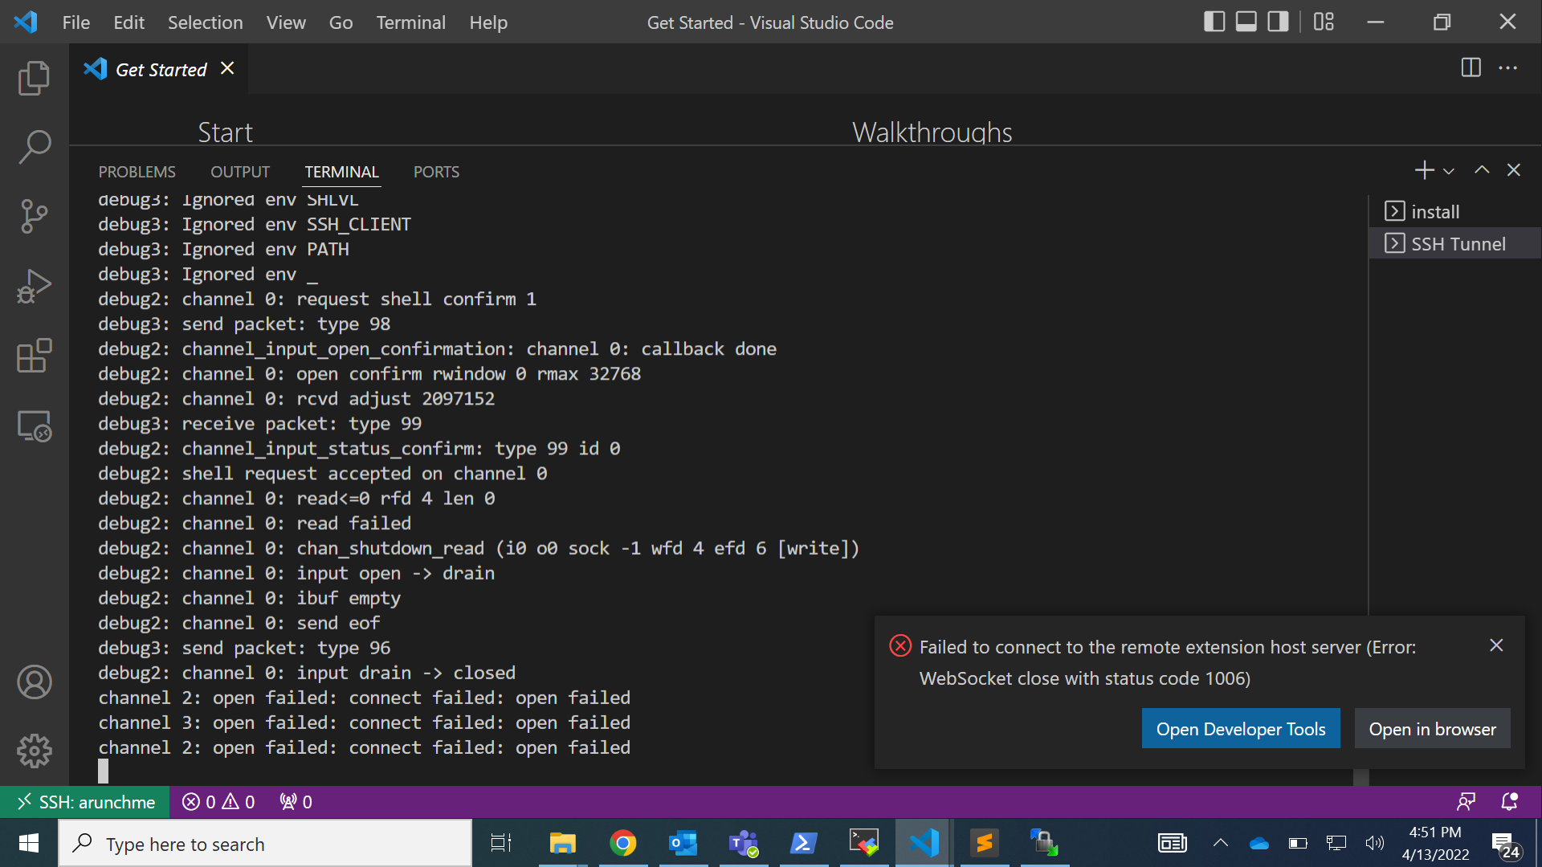The width and height of the screenshot is (1542, 867).
Task: Open the Run and Debug view
Action: [x=34, y=285]
